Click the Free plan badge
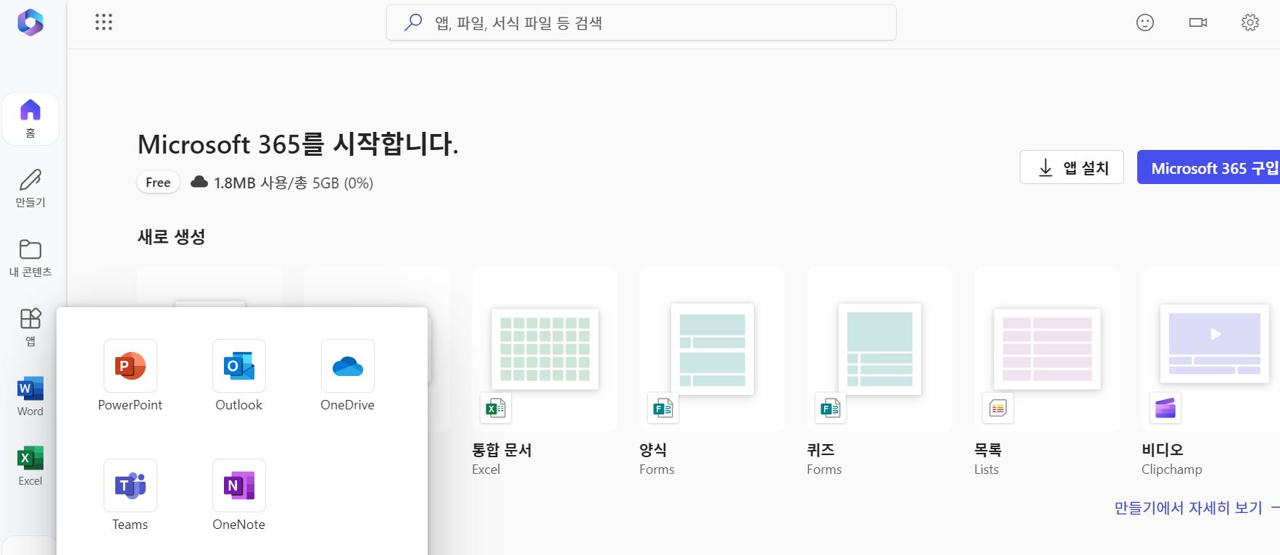The image size is (1280, 555). tap(158, 183)
